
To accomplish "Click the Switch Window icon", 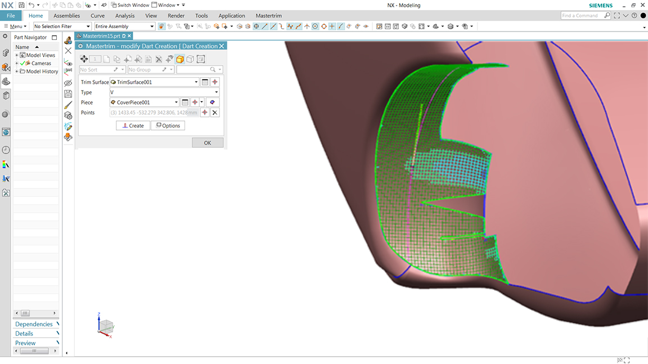I will [113, 5].
